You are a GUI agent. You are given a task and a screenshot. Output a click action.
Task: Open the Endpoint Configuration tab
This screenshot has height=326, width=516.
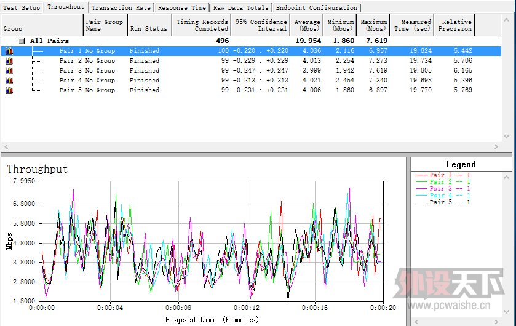click(317, 7)
